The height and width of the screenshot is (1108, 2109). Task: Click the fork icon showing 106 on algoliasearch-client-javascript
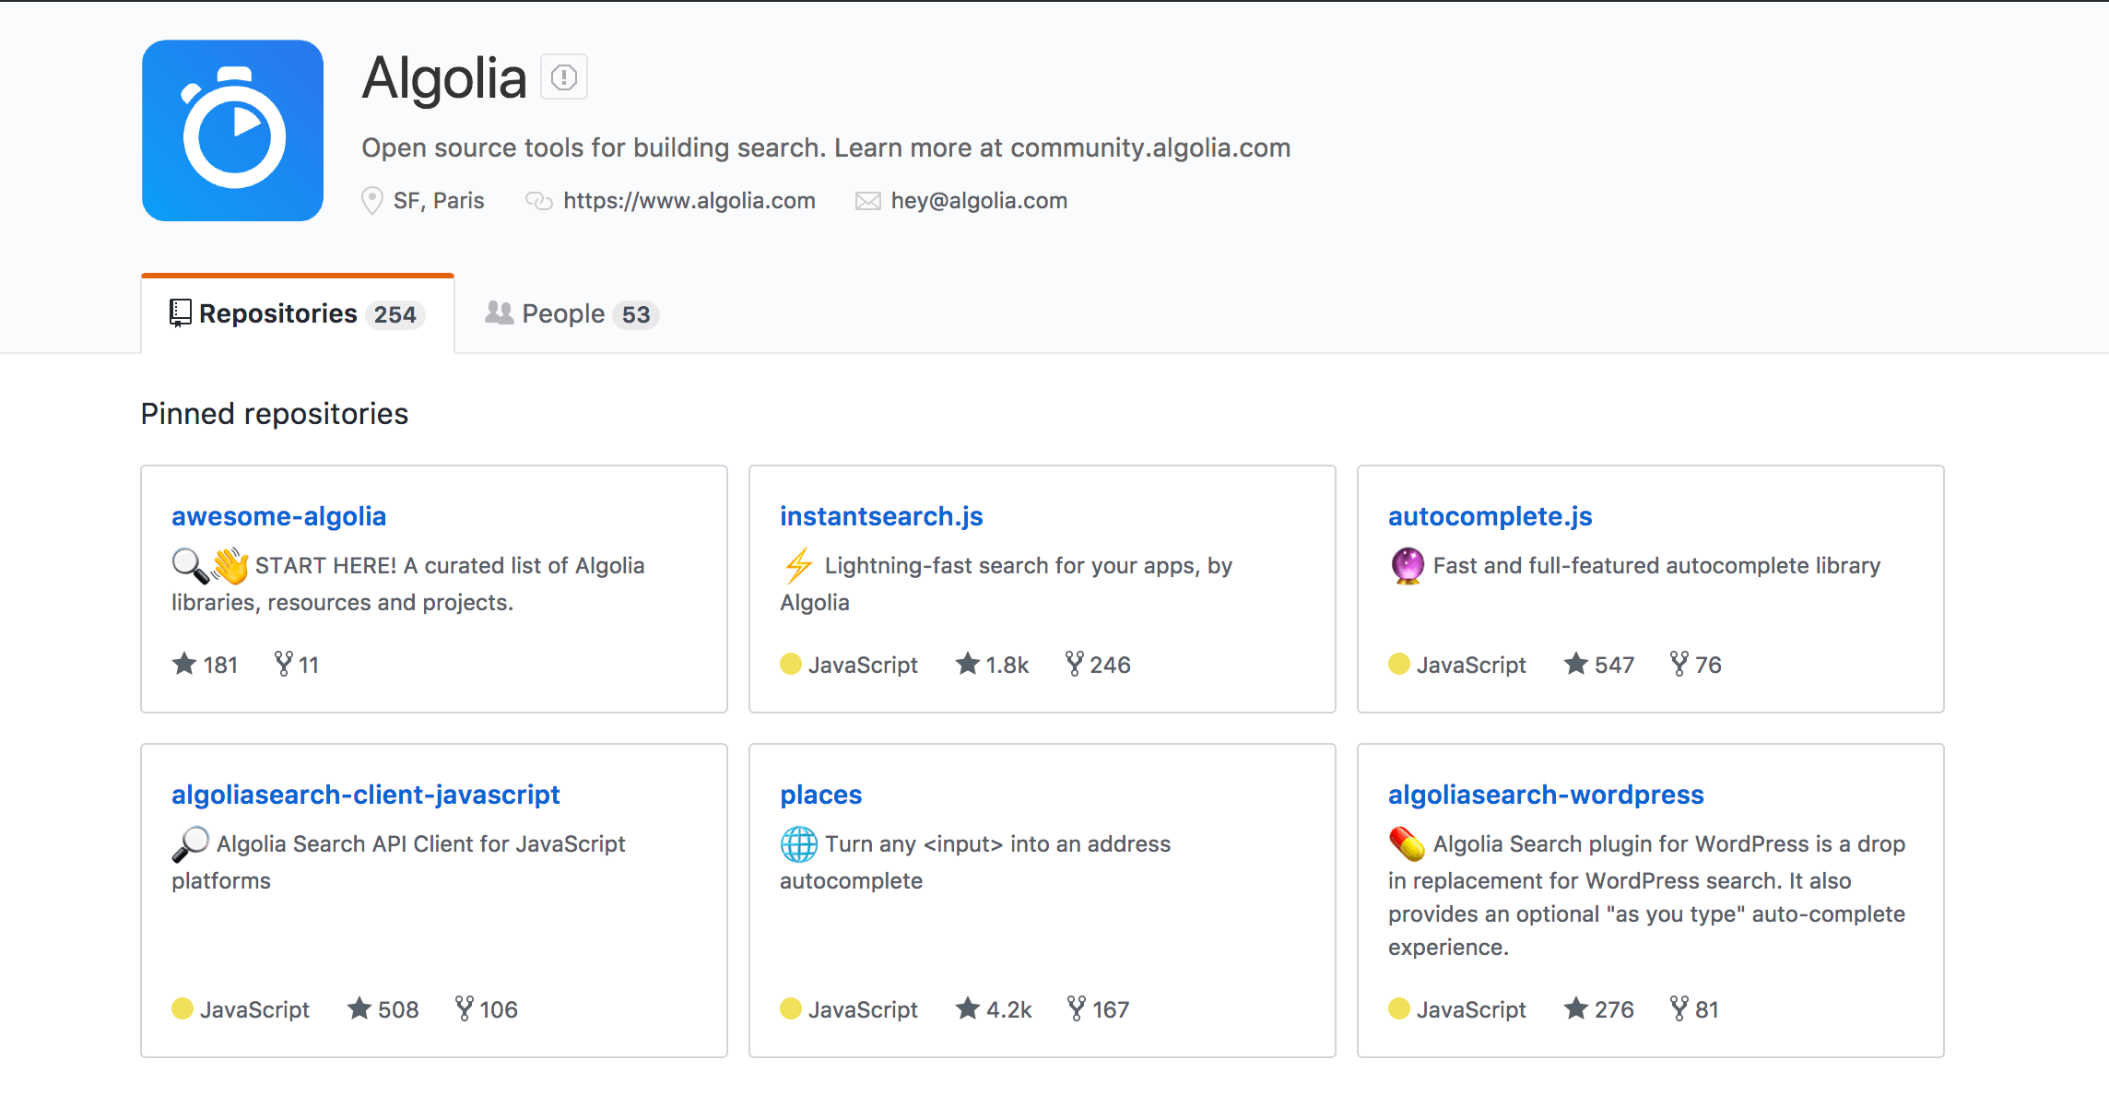(465, 1008)
